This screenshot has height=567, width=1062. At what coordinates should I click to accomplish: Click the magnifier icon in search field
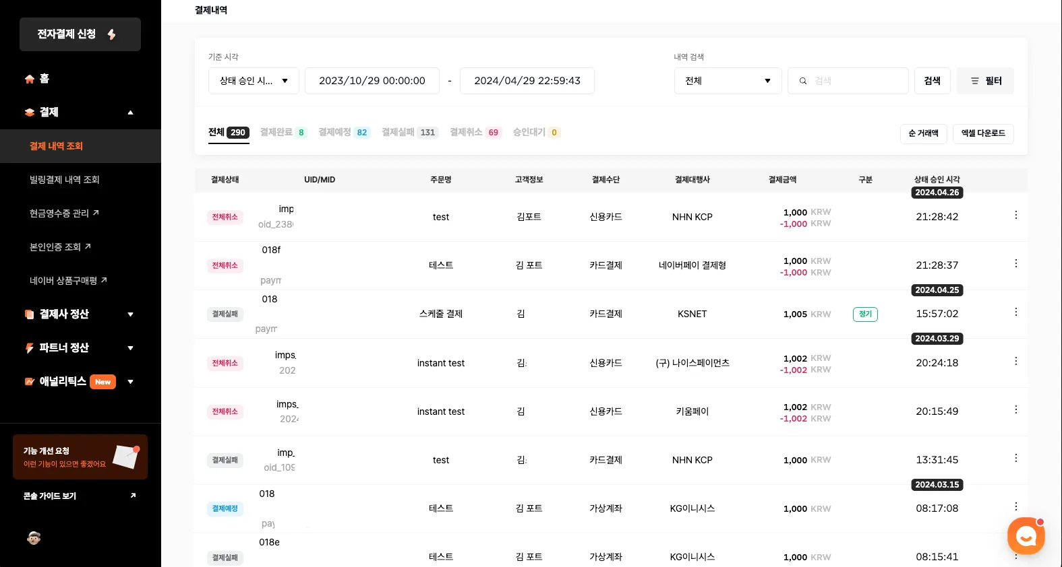tap(803, 81)
